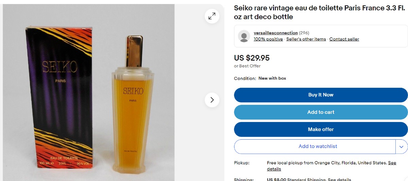This screenshot has height=181, width=408.
Task: Expand the product image to full view
Action: coord(212,16)
